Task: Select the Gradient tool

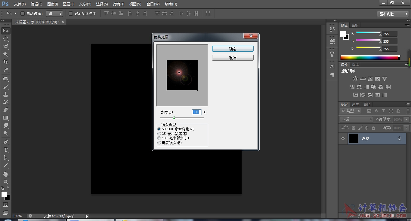Action: pyautogui.click(x=6, y=118)
